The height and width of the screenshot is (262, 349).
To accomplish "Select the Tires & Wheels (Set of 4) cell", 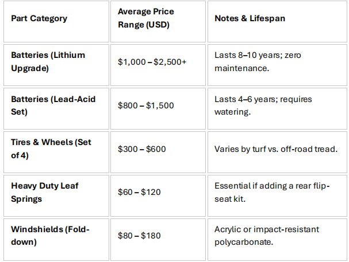I will [x=56, y=152].
